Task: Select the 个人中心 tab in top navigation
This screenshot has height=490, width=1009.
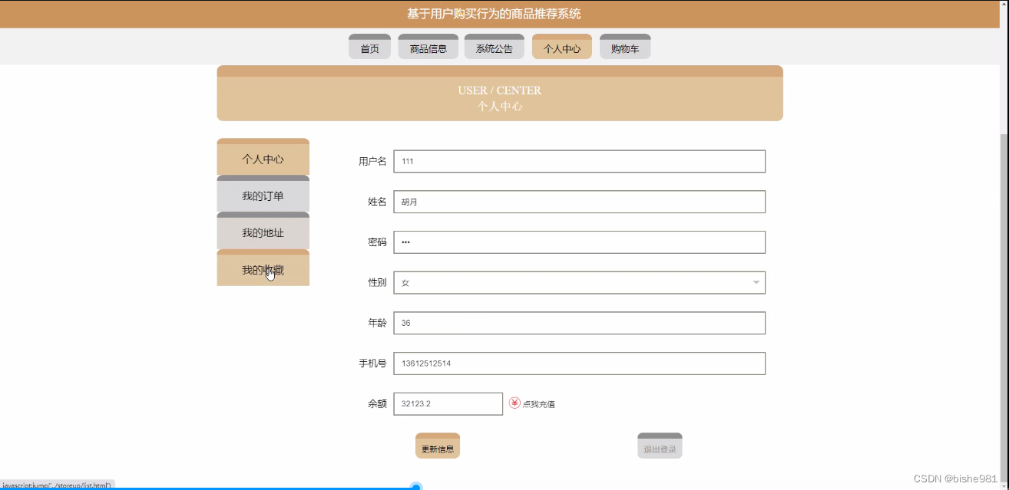Action: click(x=561, y=46)
